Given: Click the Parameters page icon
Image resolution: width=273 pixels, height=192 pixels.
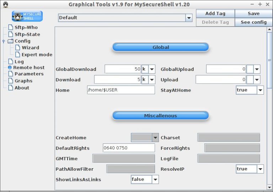Looking at the screenshot, I should (11, 74).
